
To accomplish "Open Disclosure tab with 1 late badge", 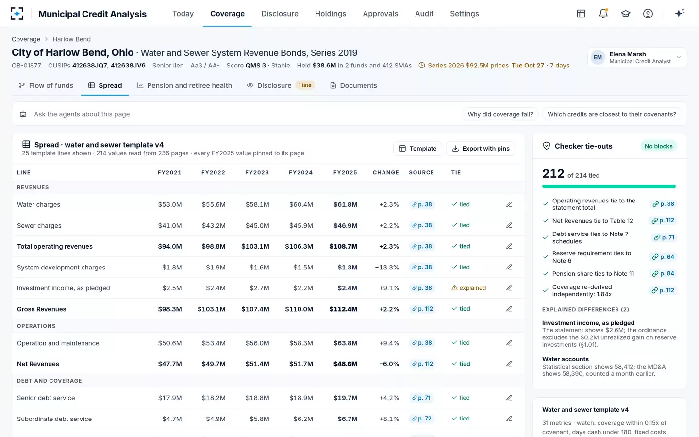I will pos(281,85).
